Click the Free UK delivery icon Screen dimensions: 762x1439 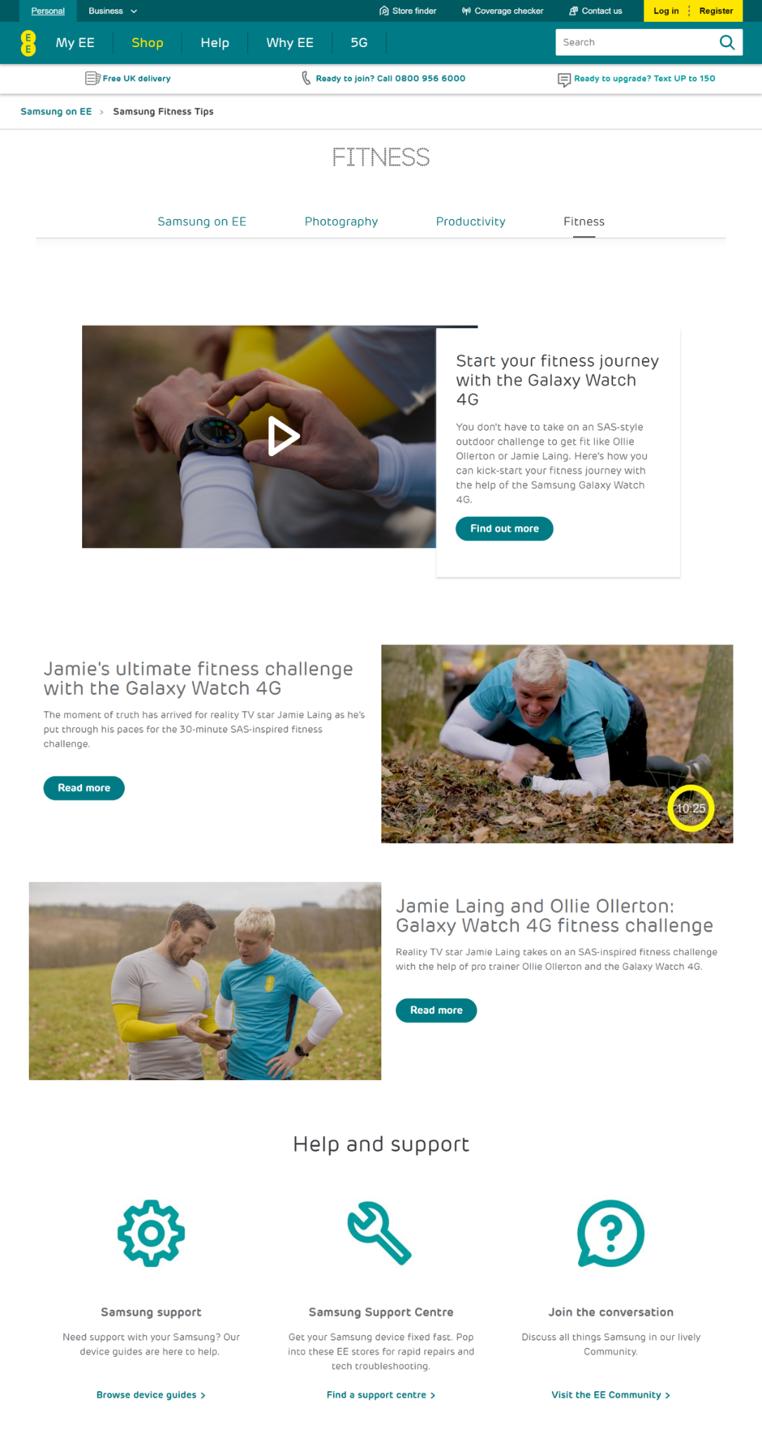pyautogui.click(x=93, y=78)
